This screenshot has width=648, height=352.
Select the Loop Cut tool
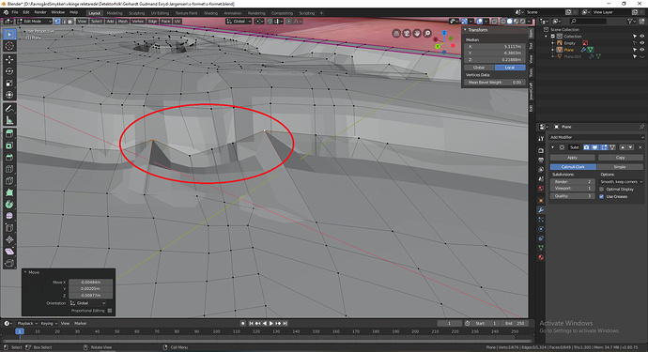(x=9, y=169)
